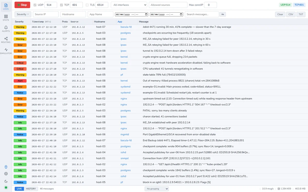
Task: Click the Critical badge in the 22:26:10 row
Action: [x=20, y=63]
